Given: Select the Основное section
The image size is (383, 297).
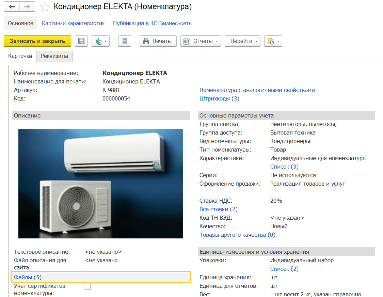Looking at the screenshot, I should 20,23.
